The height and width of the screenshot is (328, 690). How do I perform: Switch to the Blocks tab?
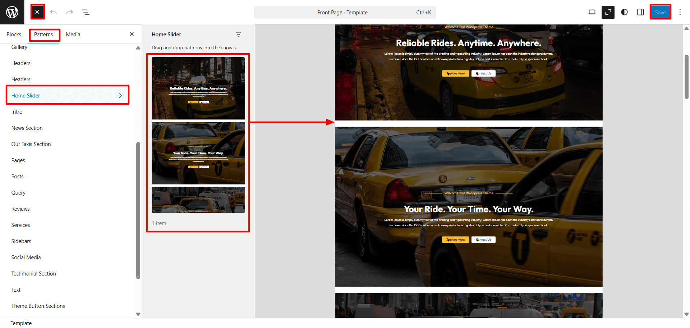click(14, 35)
